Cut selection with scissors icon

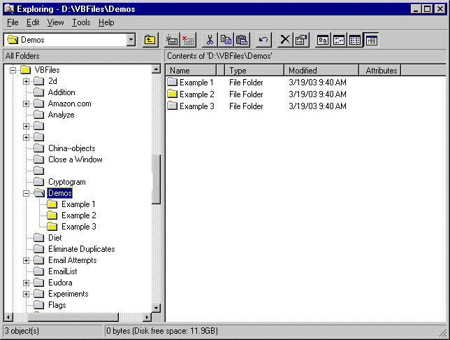(x=210, y=40)
